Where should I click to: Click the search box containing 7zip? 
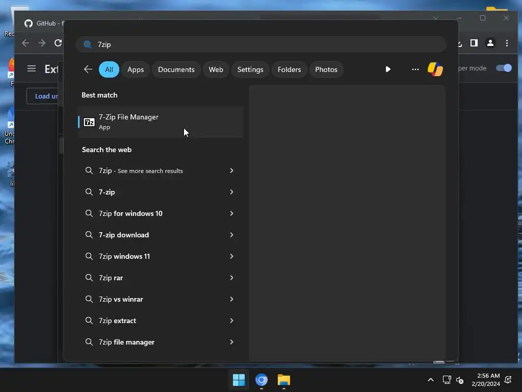point(261,44)
